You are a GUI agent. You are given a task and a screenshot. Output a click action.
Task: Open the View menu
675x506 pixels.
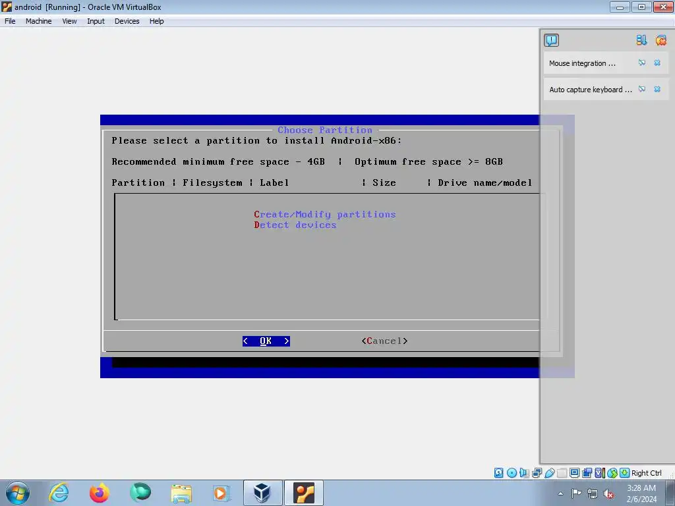coord(69,21)
